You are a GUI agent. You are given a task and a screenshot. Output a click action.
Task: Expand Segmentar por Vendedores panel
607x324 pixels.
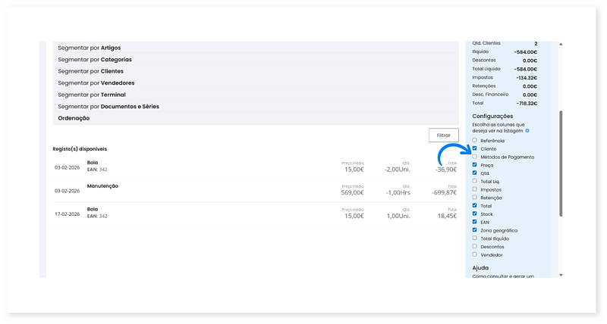click(x=96, y=83)
